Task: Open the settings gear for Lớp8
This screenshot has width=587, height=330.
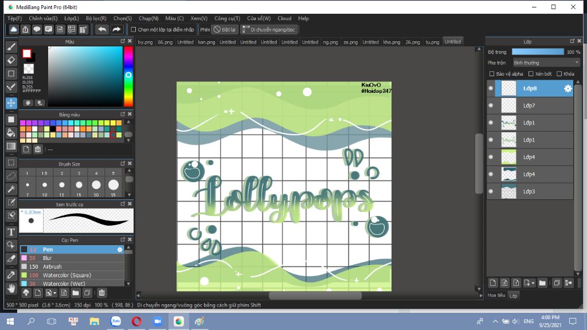Action: [x=568, y=88]
